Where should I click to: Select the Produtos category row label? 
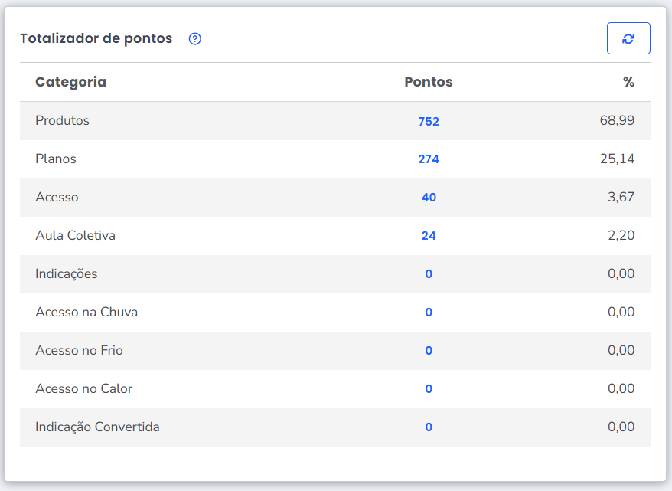[x=62, y=120]
